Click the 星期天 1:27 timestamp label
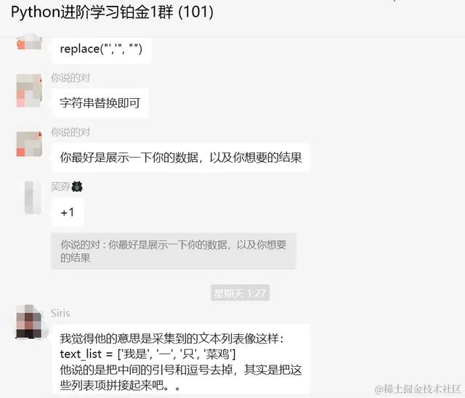The image size is (465, 398). 240,293
